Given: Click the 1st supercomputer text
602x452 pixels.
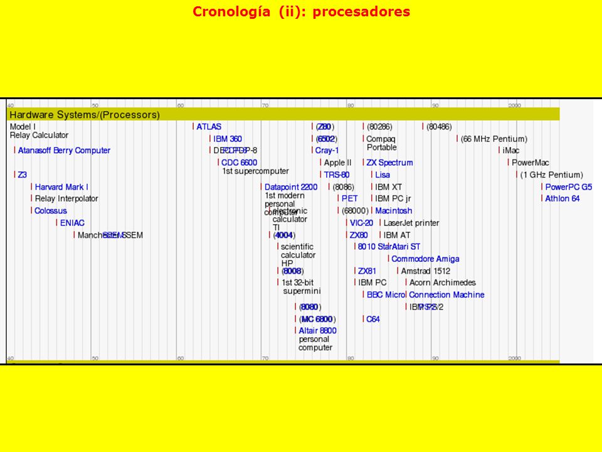Looking at the screenshot, I should pyautogui.click(x=255, y=171).
